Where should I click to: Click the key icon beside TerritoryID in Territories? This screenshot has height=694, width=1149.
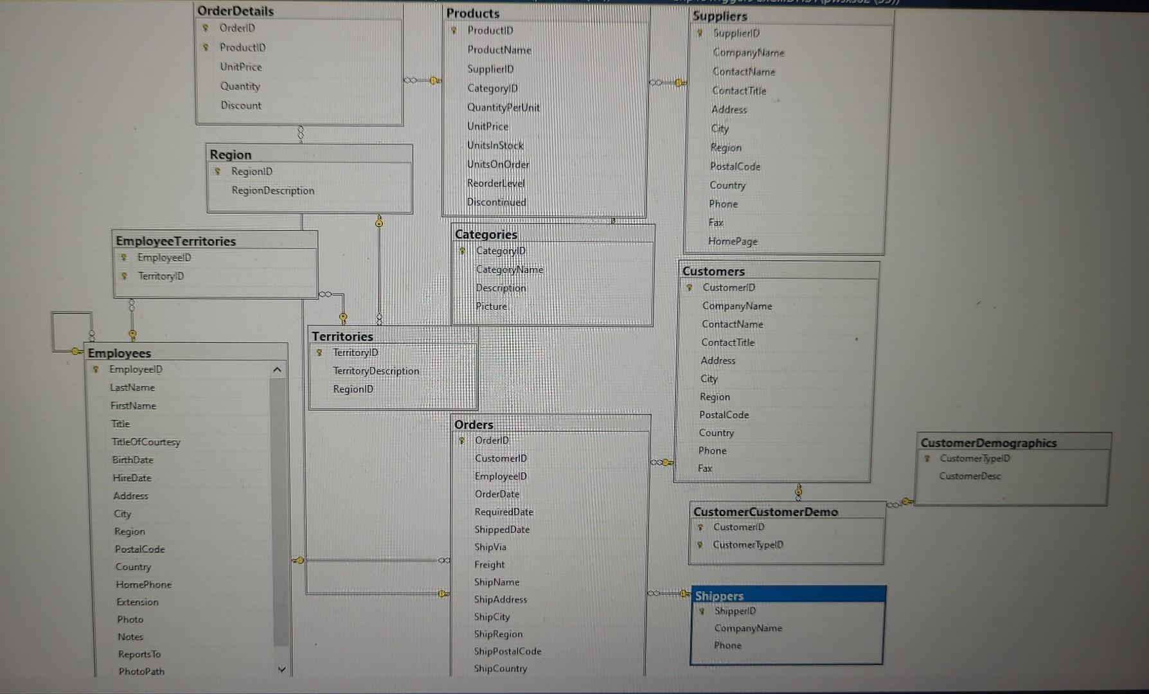click(x=319, y=353)
